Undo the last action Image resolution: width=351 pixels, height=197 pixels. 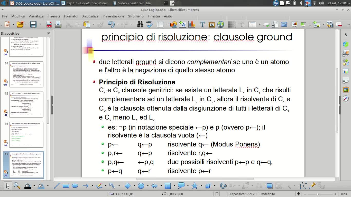111,24
